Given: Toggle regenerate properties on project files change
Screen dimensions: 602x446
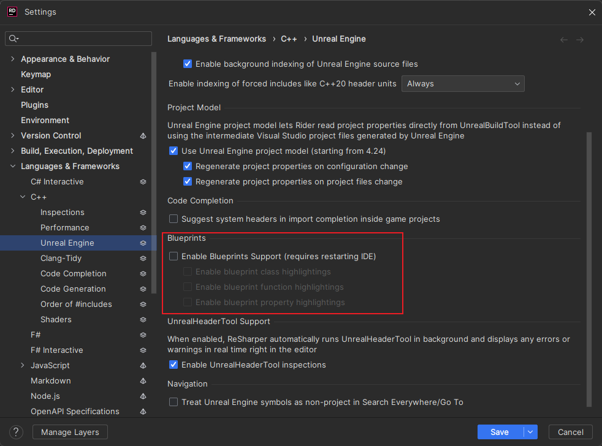Looking at the screenshot, I should [x=188, y=181].
